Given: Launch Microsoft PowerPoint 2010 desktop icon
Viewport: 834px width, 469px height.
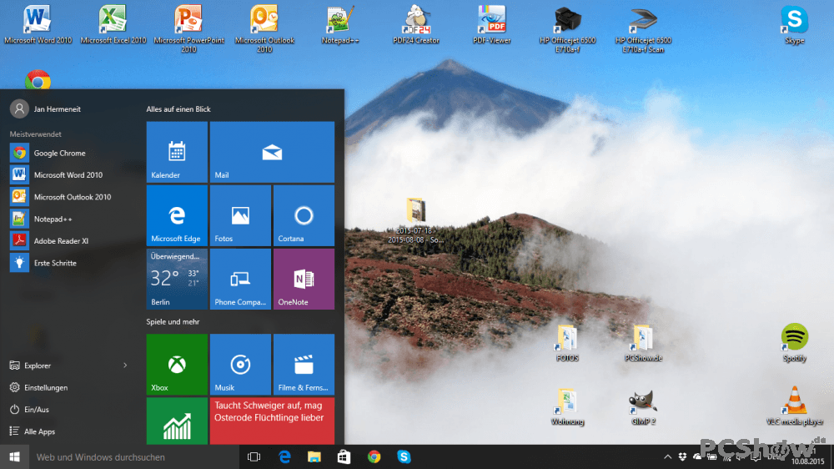Looking at the screenshot, I should click(x=188, y=29).
